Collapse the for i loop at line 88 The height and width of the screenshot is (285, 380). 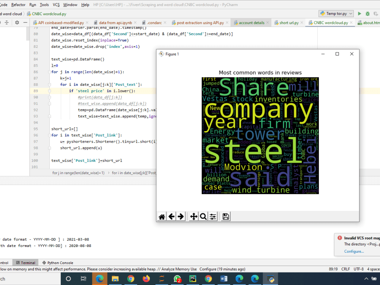point(49,85)
